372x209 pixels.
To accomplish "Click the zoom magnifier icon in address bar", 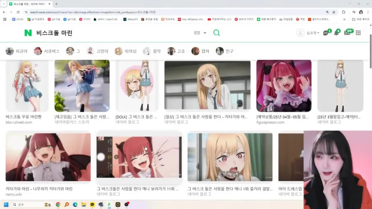I will point(328,12).
